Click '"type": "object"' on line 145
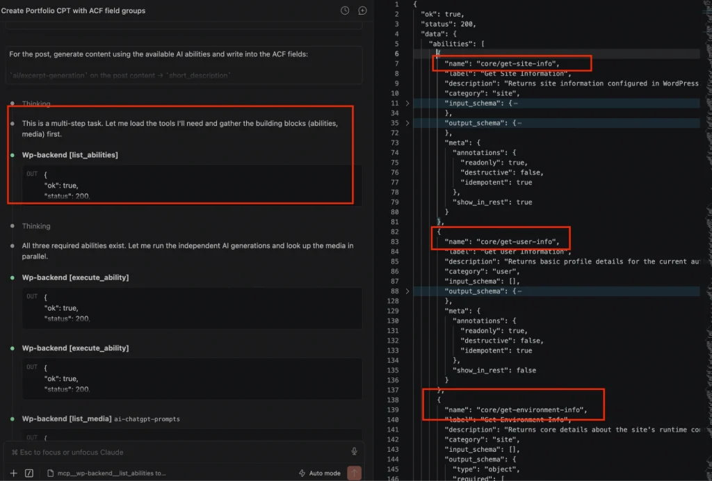Viewport: 712px width, 481px height. (x=486, y=470)
